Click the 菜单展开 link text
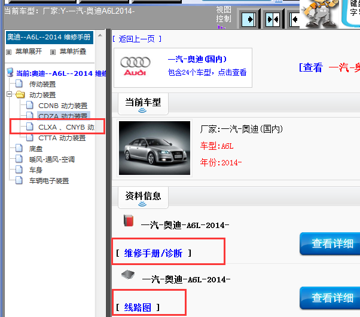360x317 pixels. click(x=29, y=51)
